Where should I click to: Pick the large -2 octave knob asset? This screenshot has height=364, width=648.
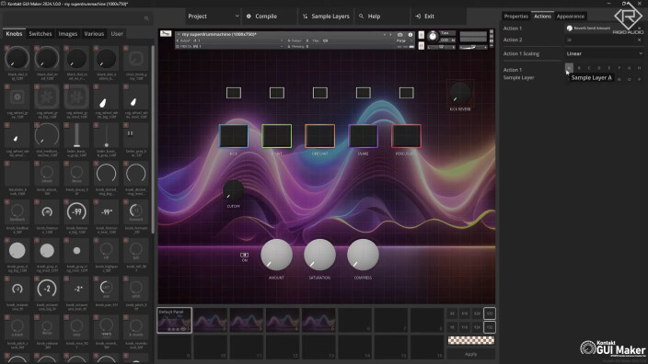click(x=47, y=289)
